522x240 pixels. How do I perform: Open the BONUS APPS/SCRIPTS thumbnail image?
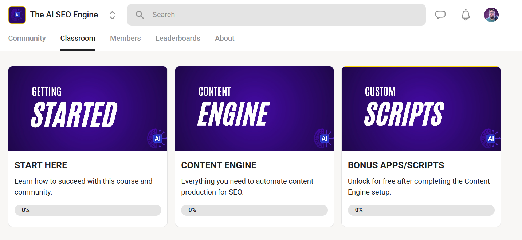421,108
